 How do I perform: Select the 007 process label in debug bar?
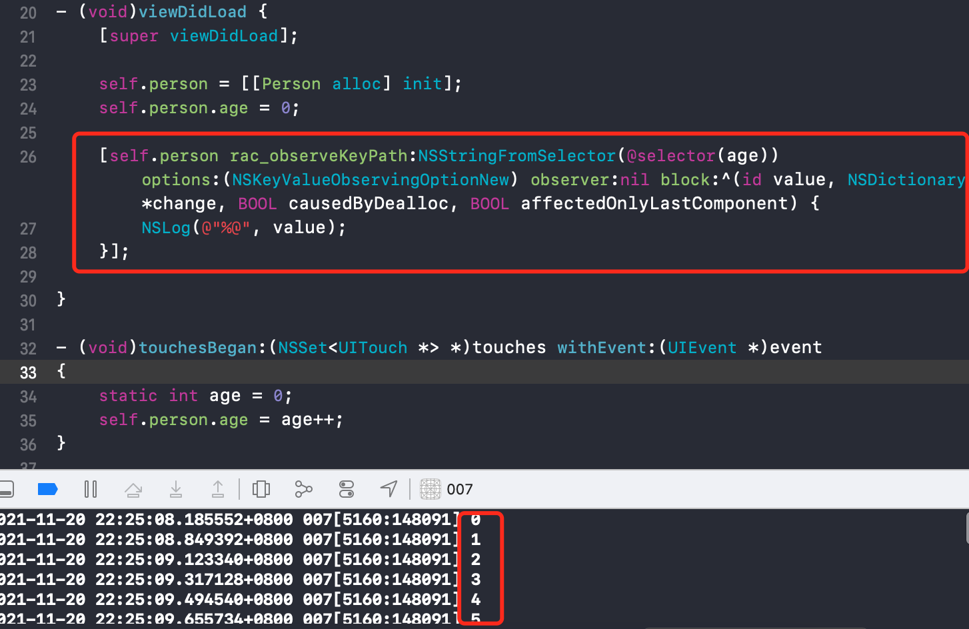[460, 490]
